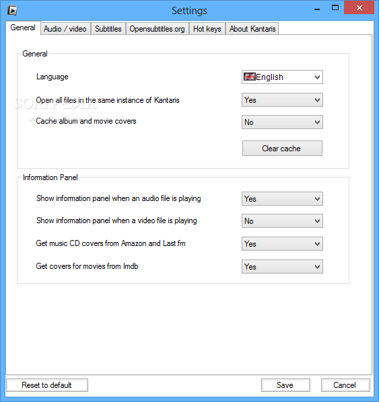Maximize the Settings window

click(x=335, y=7)
